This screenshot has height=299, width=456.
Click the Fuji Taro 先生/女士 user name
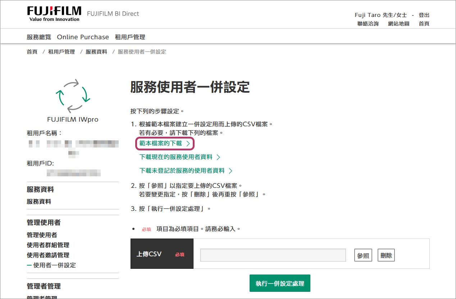tap(381, 15)
